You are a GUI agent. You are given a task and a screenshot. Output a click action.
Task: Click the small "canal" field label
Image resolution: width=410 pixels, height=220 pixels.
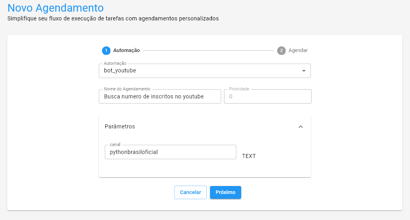115,144
